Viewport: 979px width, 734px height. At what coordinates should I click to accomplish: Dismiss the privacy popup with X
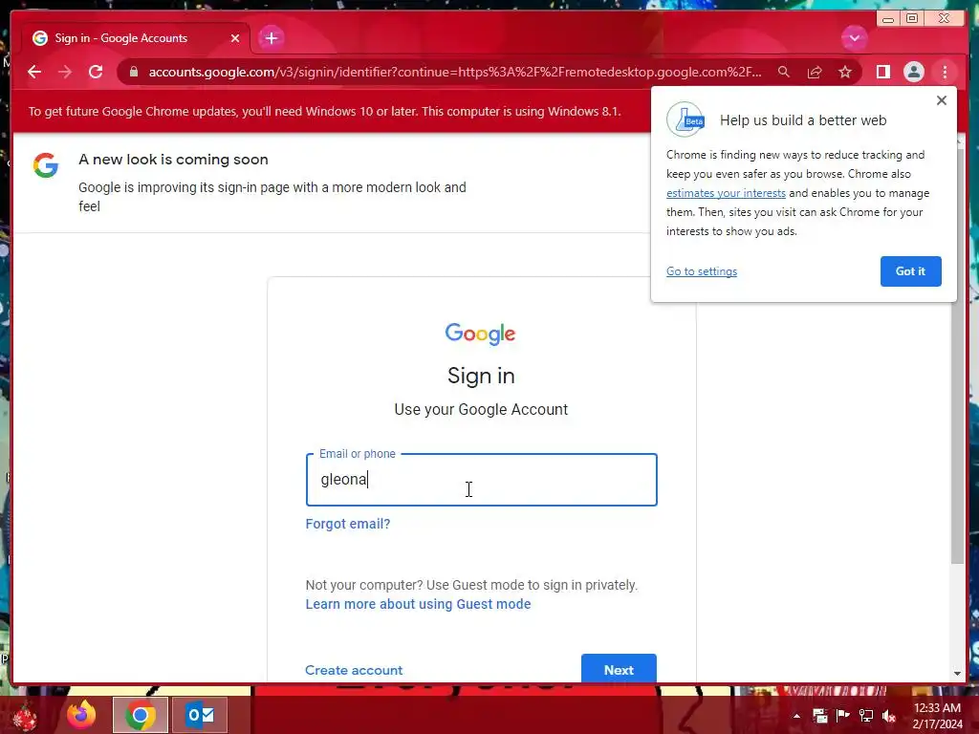point(942,100)
